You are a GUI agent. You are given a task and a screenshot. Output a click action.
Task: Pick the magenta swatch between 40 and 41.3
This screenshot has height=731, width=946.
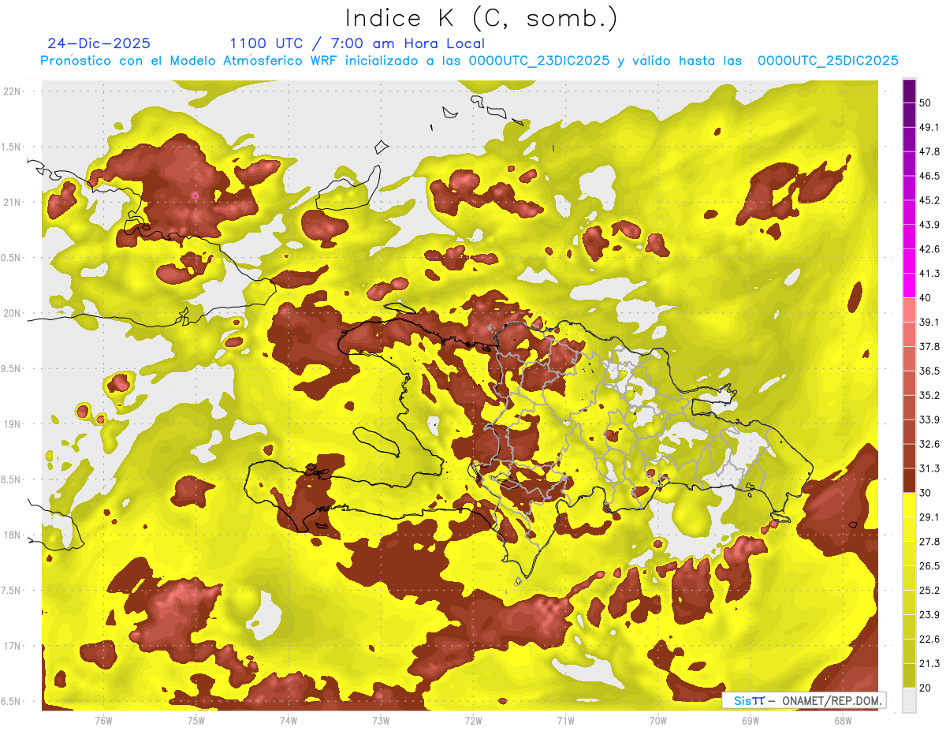click(x=909, y=285)
